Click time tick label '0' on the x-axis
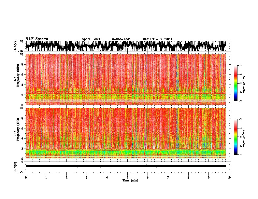This screenshot has height=199, width=258. 26,178
